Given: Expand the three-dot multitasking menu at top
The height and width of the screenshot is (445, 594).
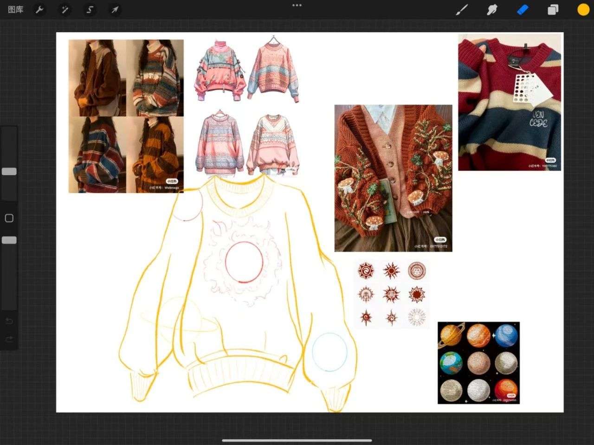Looking at the screenshot, I should (x=297, y=6).
